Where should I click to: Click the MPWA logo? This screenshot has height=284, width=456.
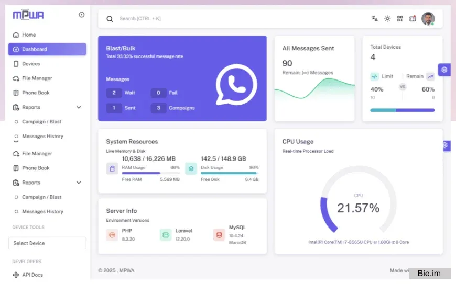[28, 15]
